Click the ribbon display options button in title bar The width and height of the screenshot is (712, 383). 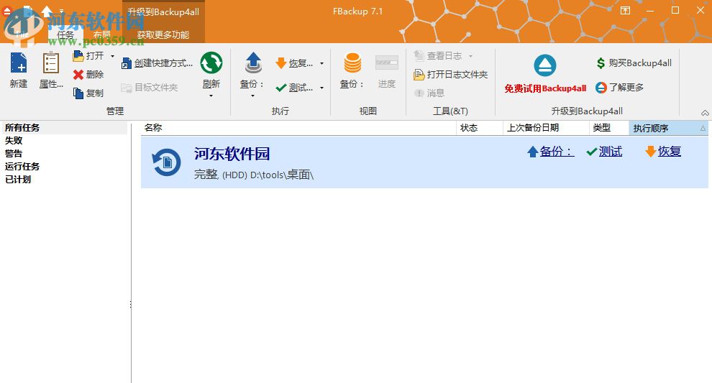click(x=625, y=11)
